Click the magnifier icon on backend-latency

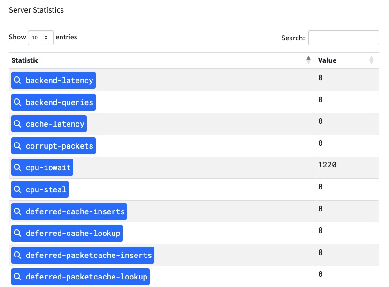click(x=18, y=80)
